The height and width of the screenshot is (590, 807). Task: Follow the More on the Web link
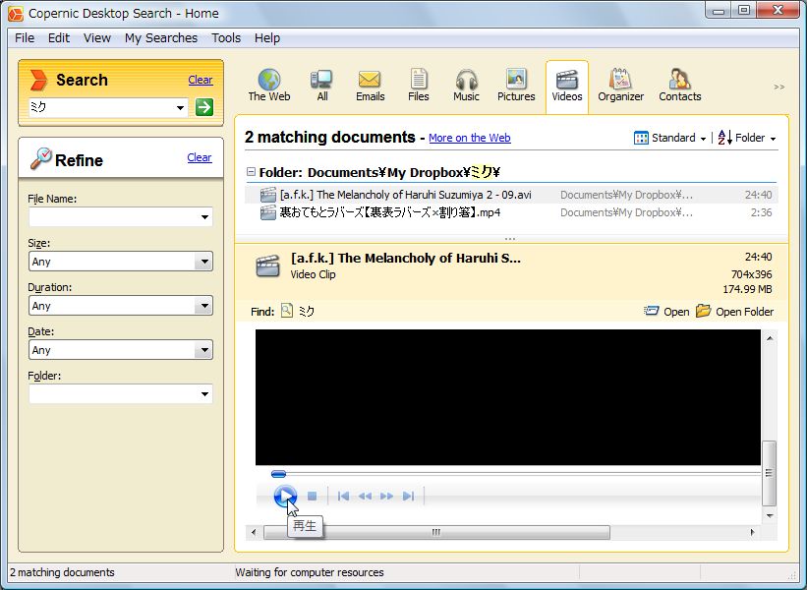coord(470,138)
